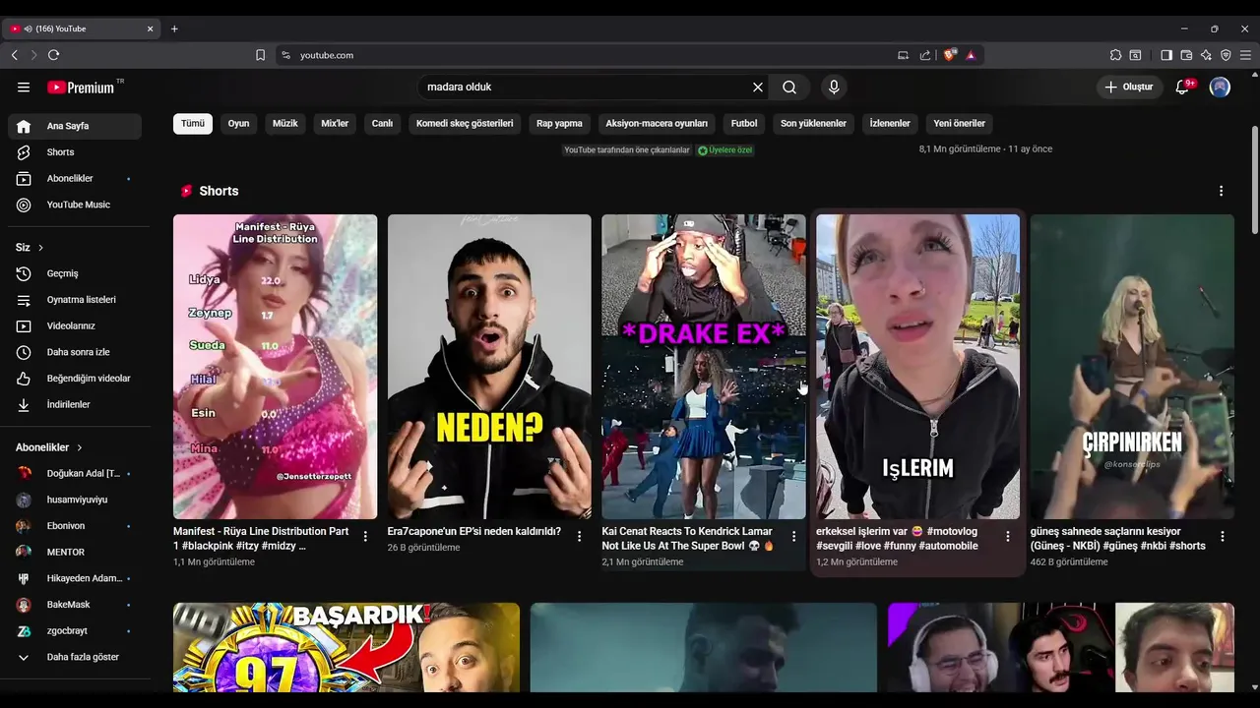
Task: Select Komedi skeç gösterileri chip
Action: (465, 124)
